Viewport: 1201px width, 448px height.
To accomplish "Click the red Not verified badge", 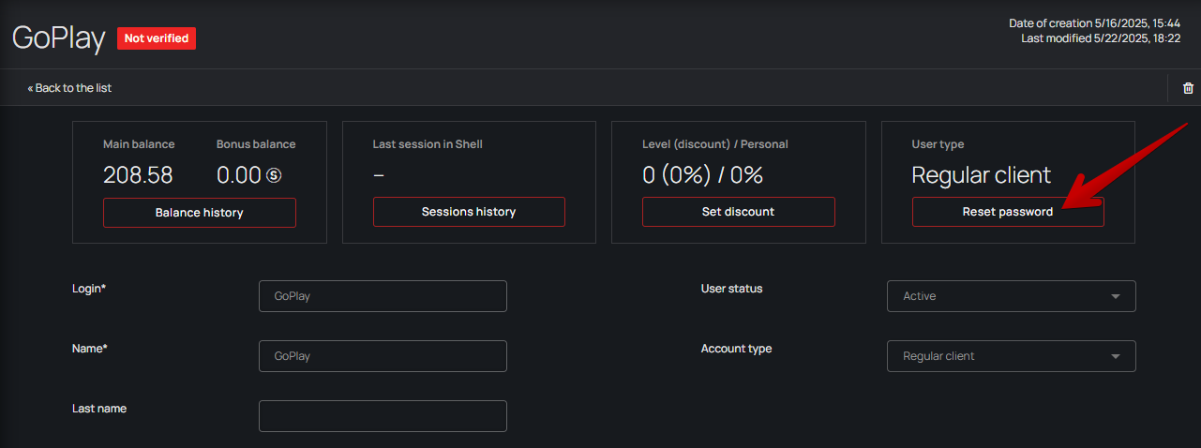I will click(x=157, y=38).
